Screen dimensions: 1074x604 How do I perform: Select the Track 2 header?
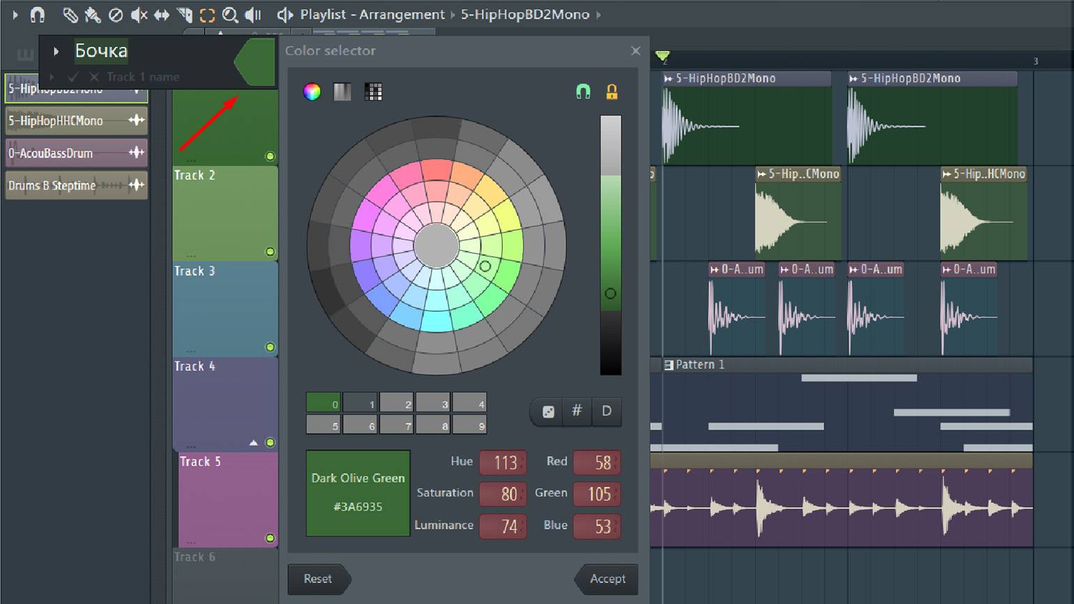point(225,213)
